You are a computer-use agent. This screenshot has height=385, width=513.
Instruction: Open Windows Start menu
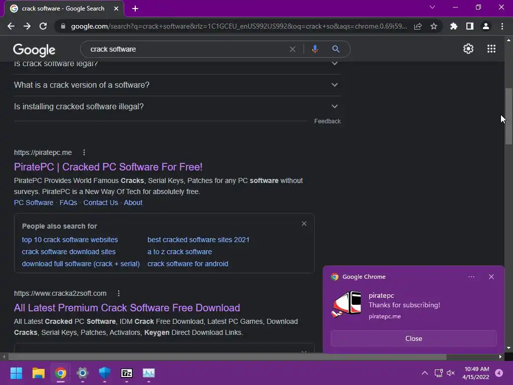(16, 373)
